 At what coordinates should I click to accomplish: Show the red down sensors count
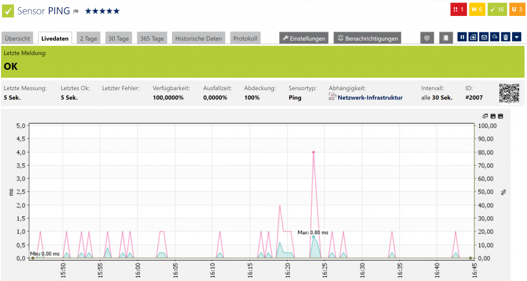458,9
